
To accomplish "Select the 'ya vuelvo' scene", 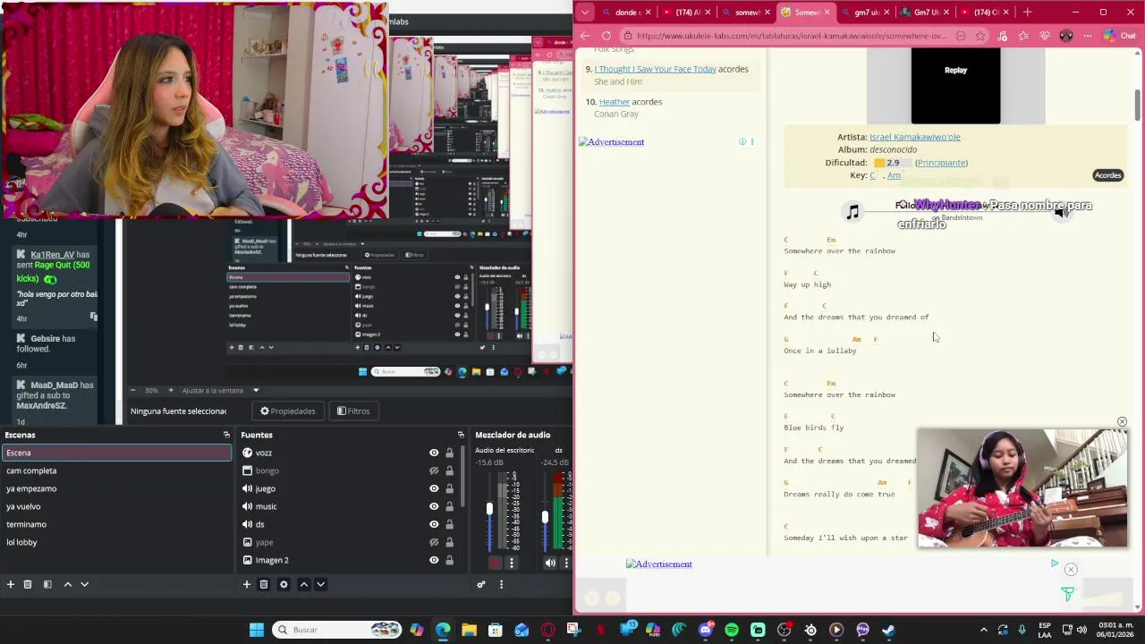I will pyautogui.click(x=117, y=506).
